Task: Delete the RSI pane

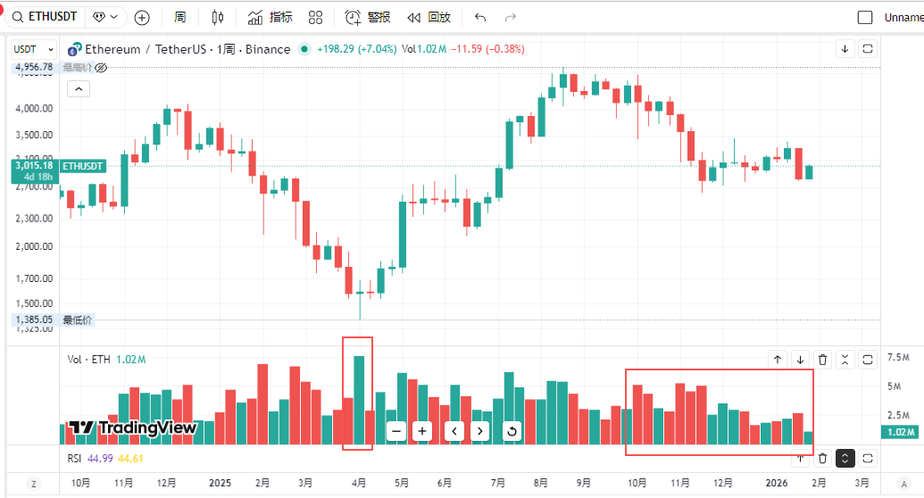Action: tap(822, 459)
